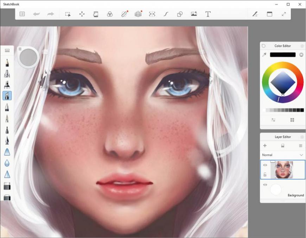The width and height of the screenshot is (306, 238).
Task: Toggle the UI panels window icon
Action: click(x=269, y=14)
